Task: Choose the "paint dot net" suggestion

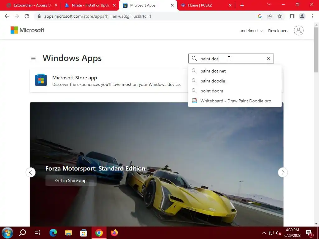Action: (235, 71)
